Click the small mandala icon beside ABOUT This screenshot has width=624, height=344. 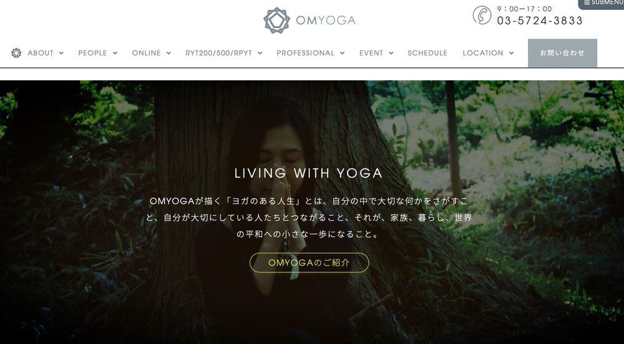coord(16,53)
